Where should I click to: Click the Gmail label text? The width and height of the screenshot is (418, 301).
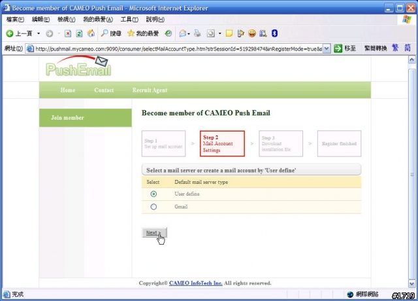181,207
